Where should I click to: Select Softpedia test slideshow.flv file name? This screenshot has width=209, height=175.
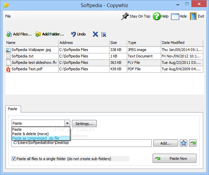coord(34,62)
